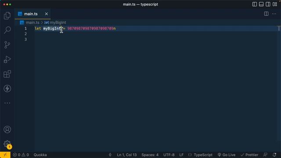This screenshot has width=281, height=158.
Task: Click the editor vertical scrollbar marker
Action: pyautogui.click(x=279, y=29)
